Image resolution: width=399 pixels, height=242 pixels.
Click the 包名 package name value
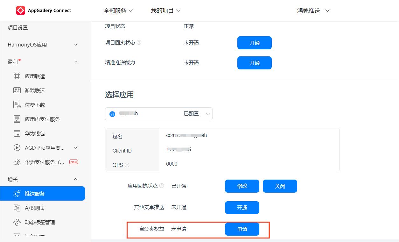[x=186, y=135]
